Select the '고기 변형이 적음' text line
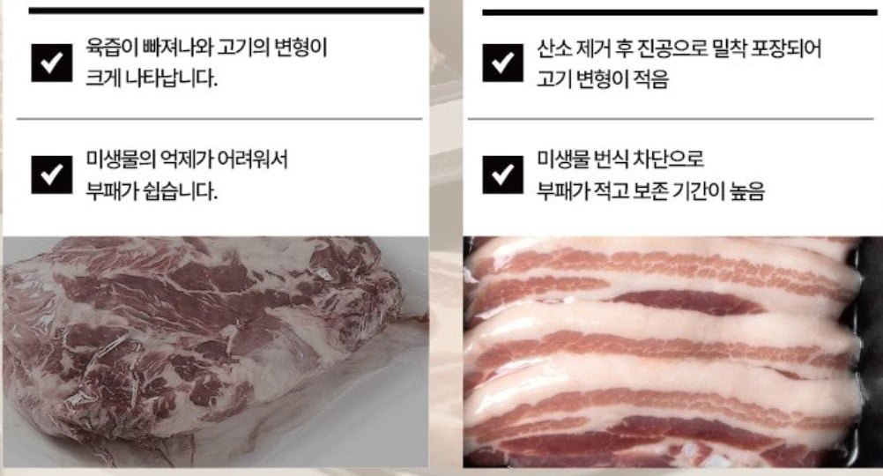 point(602,78)
